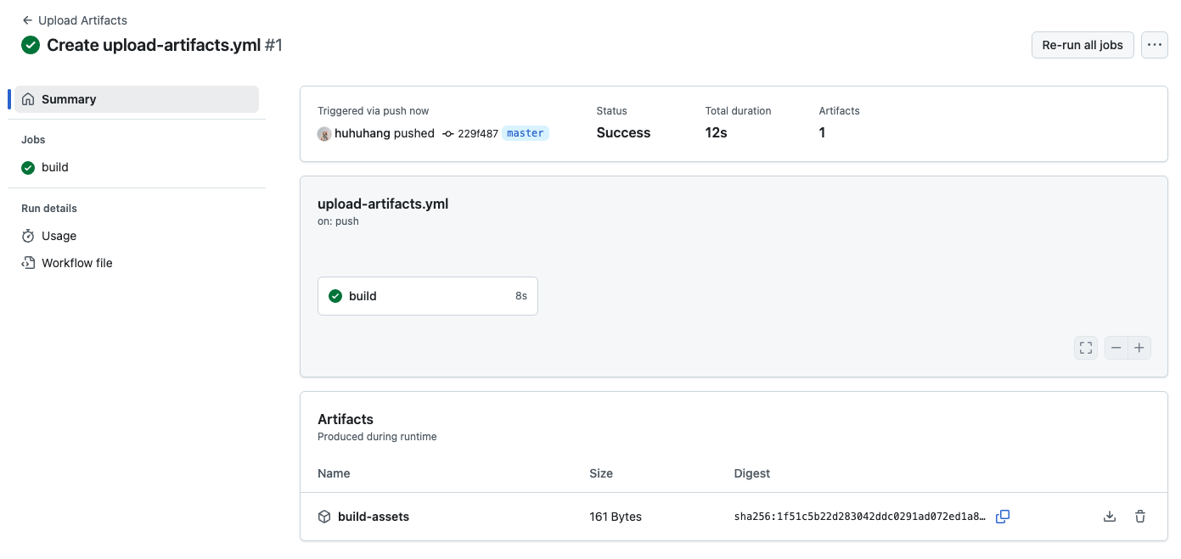1181x559 pixels.
Task: Select the build job under Jobs
Action: pos(54,167)
